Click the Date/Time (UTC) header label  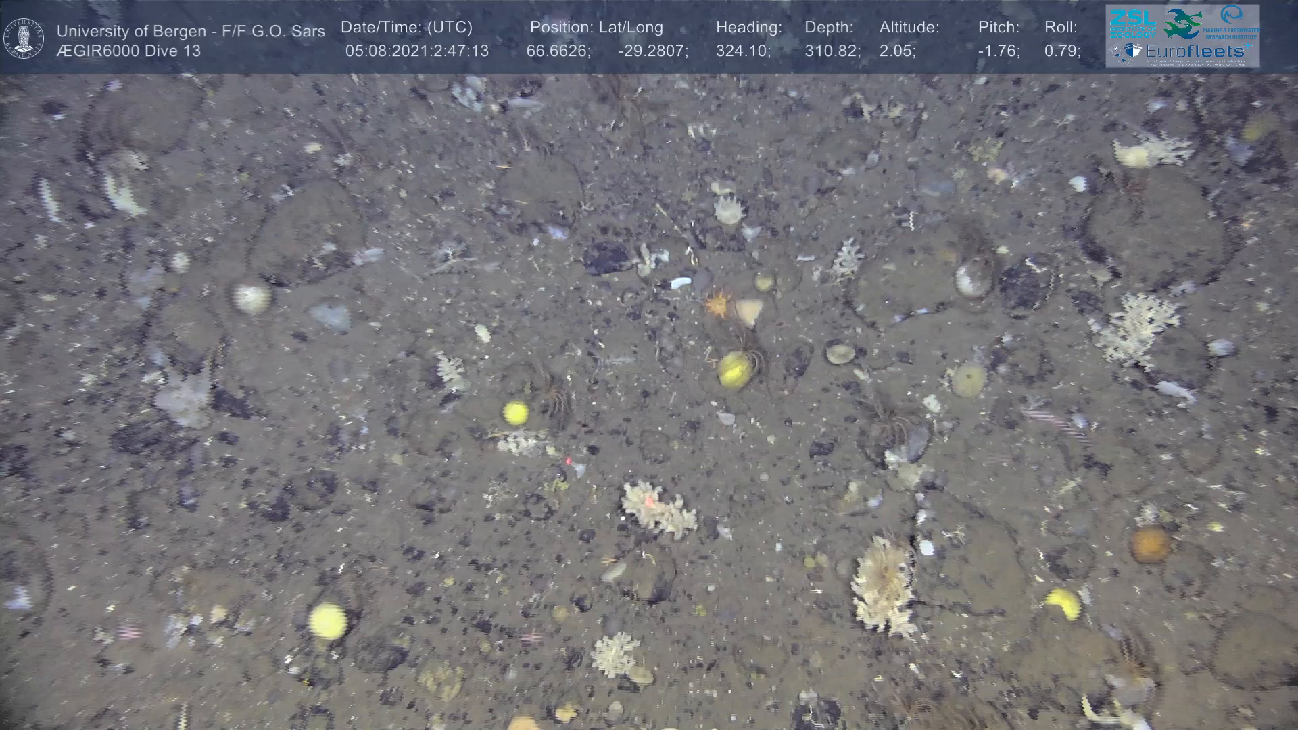point(406,28)
